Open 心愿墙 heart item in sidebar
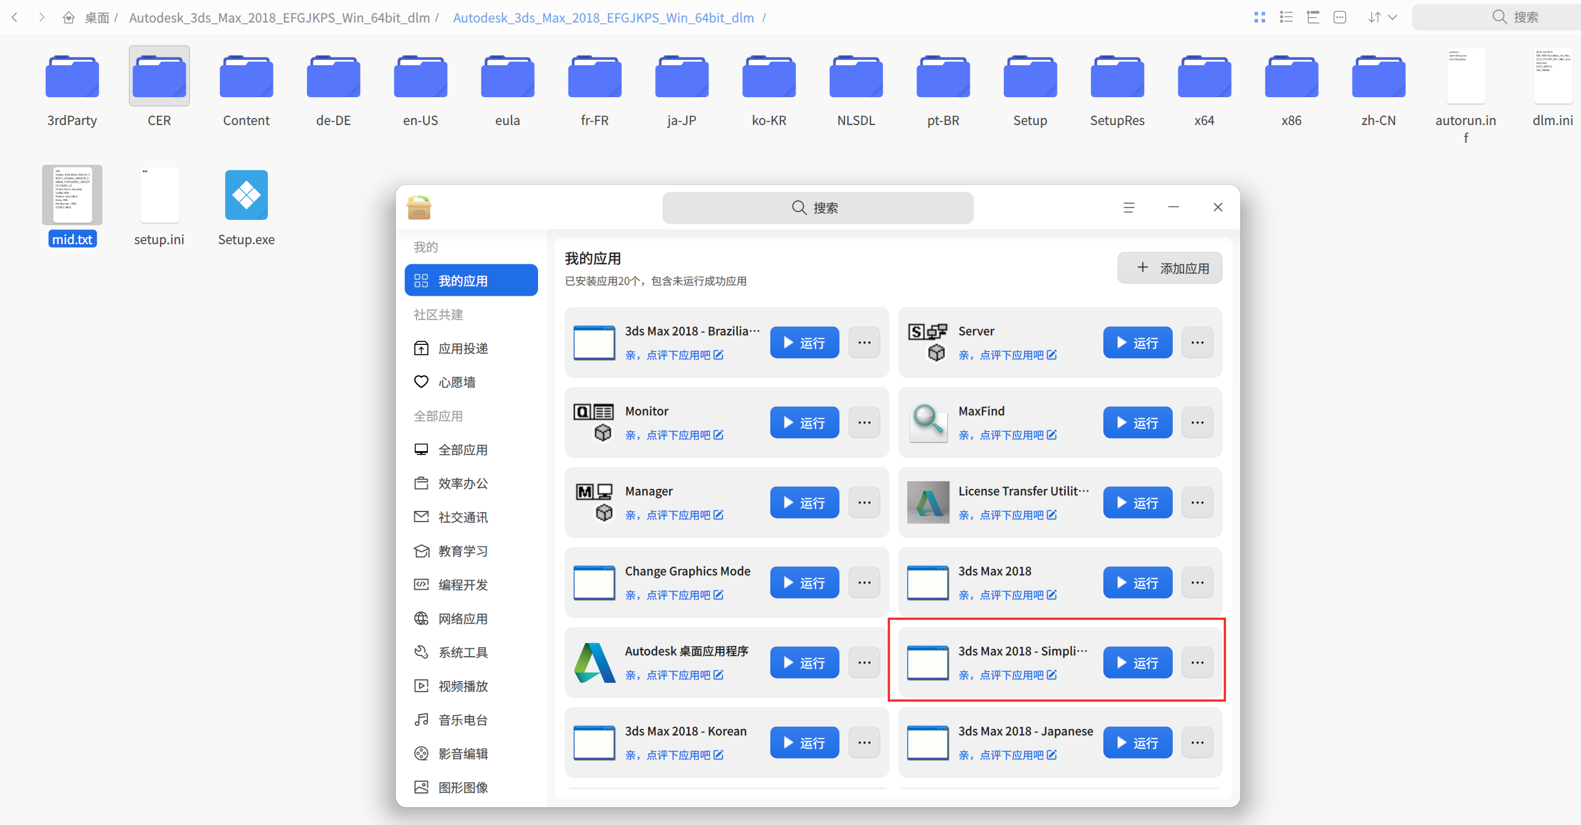 [456, 382]
